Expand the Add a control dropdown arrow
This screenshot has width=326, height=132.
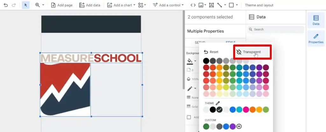tap(182, 5)
